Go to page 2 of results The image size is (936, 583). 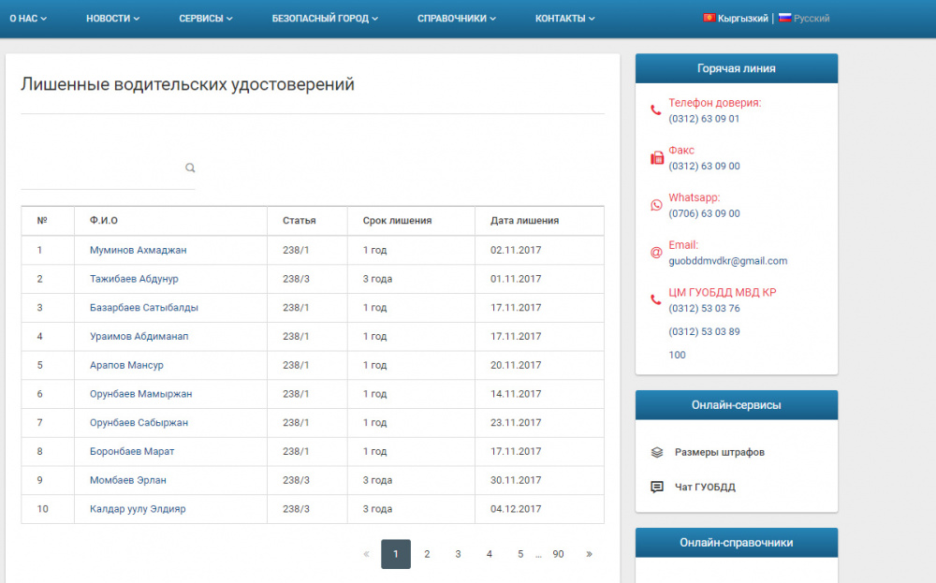(427, 554)
